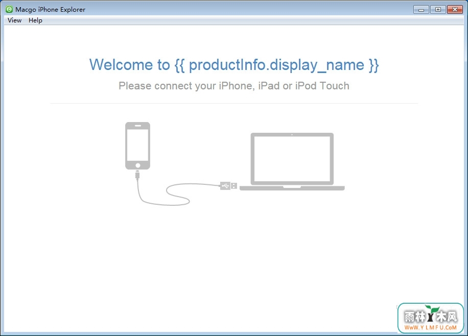Click "Please connect your iPhone, iPad or iPod Touch" text
The height and width of the screenshot is (336, 468).
(x=234, y=86)
